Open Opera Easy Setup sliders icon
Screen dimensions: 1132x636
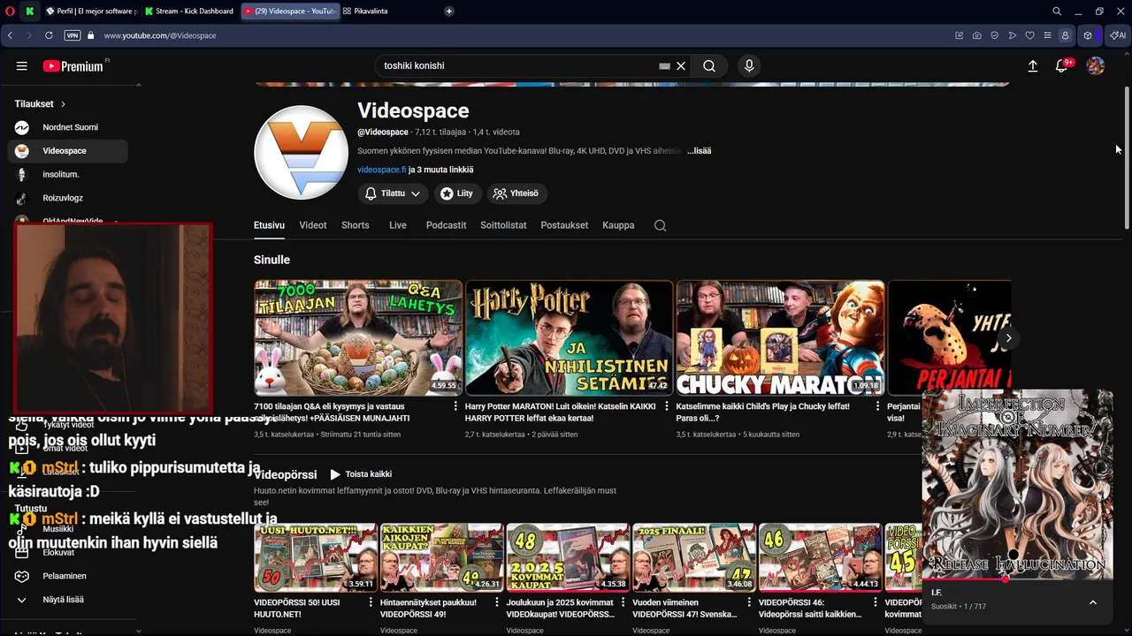pyautogui.click(x=1047, y=35)
